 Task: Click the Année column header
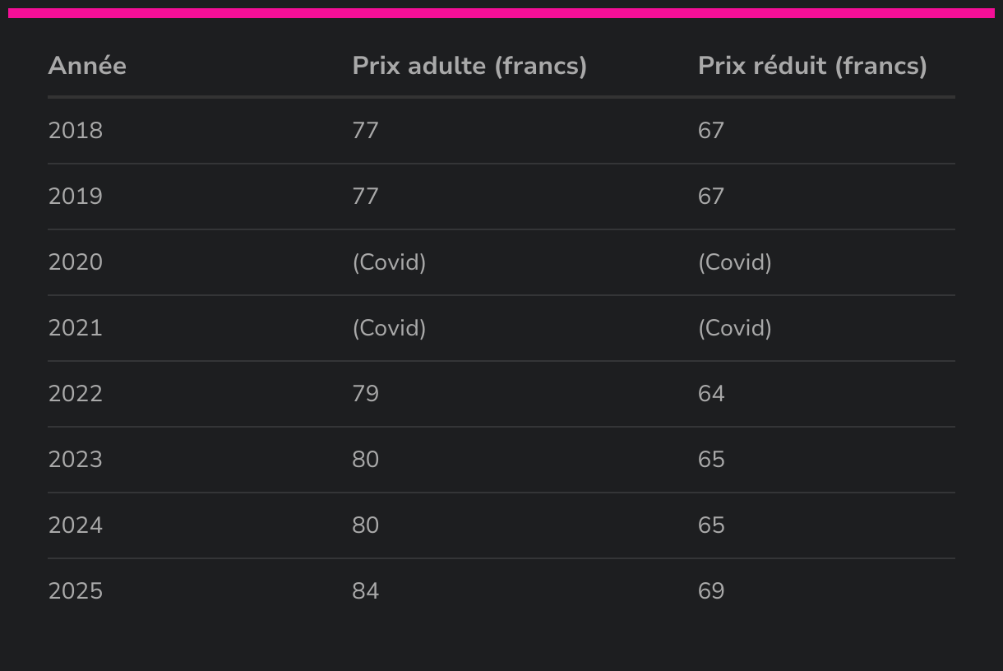(87, 66)
